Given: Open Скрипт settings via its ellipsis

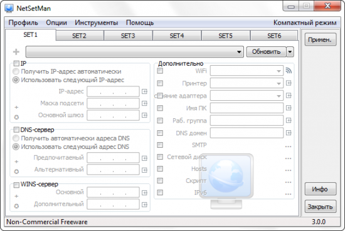Looking at the screenshot, I should coord(288,182).
